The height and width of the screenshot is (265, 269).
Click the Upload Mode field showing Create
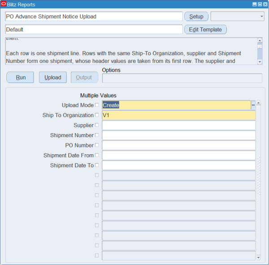[x=176, y=105]
